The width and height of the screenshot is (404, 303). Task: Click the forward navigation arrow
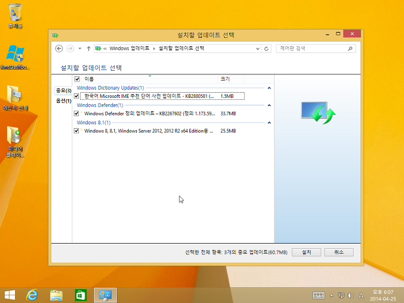(x=70, y=49)
